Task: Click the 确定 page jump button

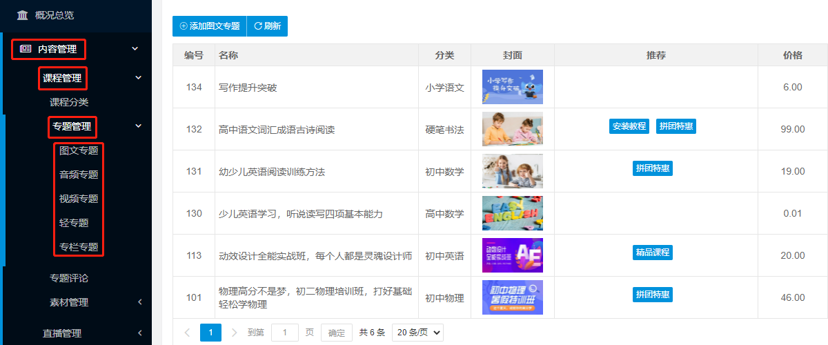Action: coord(337,333)
